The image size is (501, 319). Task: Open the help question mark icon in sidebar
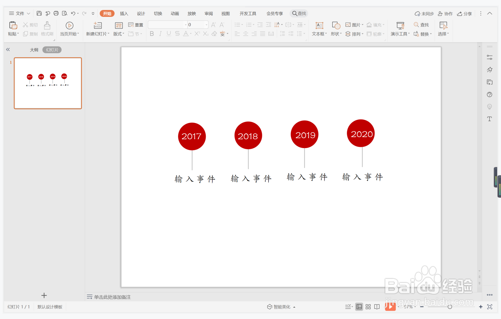(489, 95)
